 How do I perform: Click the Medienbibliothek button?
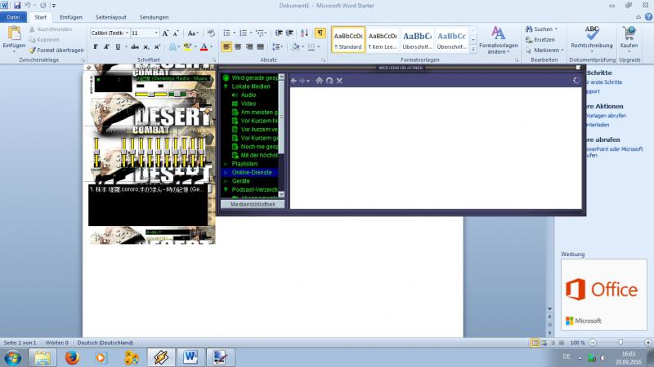pyautogui.click(x=253, y=205)
